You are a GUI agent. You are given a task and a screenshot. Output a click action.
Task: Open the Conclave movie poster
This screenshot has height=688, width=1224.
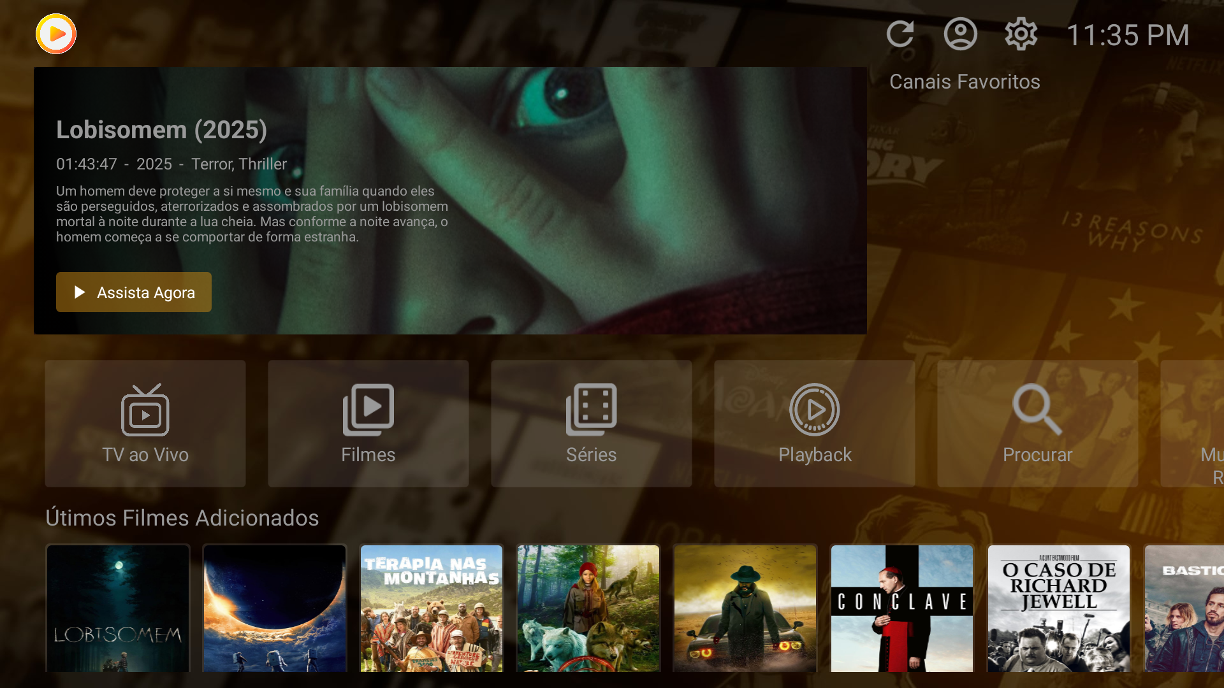902,608
